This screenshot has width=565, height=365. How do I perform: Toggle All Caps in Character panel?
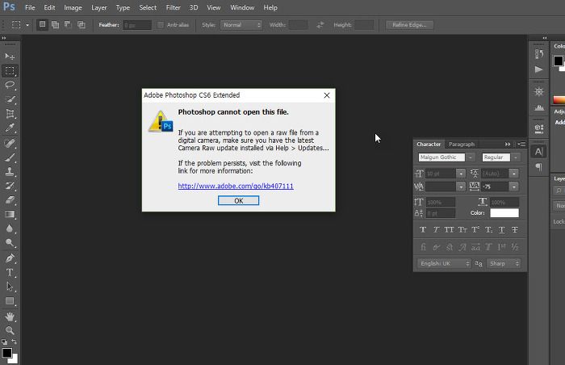pyautogui.click(x=449, y=230)
